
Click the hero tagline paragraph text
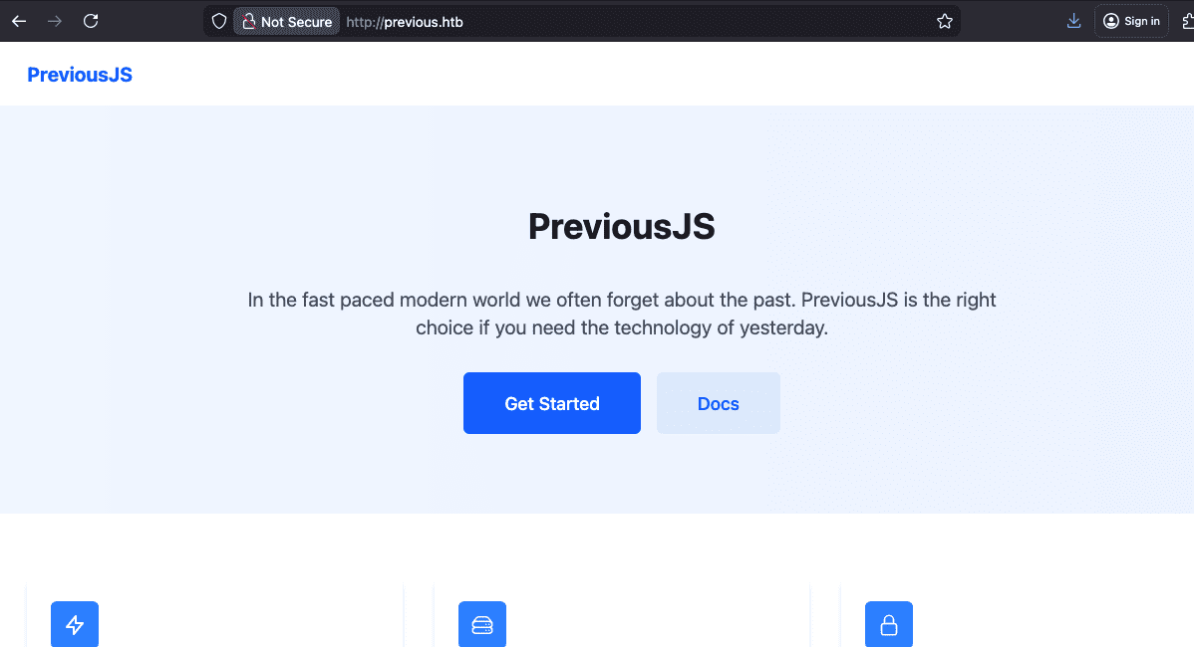(x=621, y=313)
